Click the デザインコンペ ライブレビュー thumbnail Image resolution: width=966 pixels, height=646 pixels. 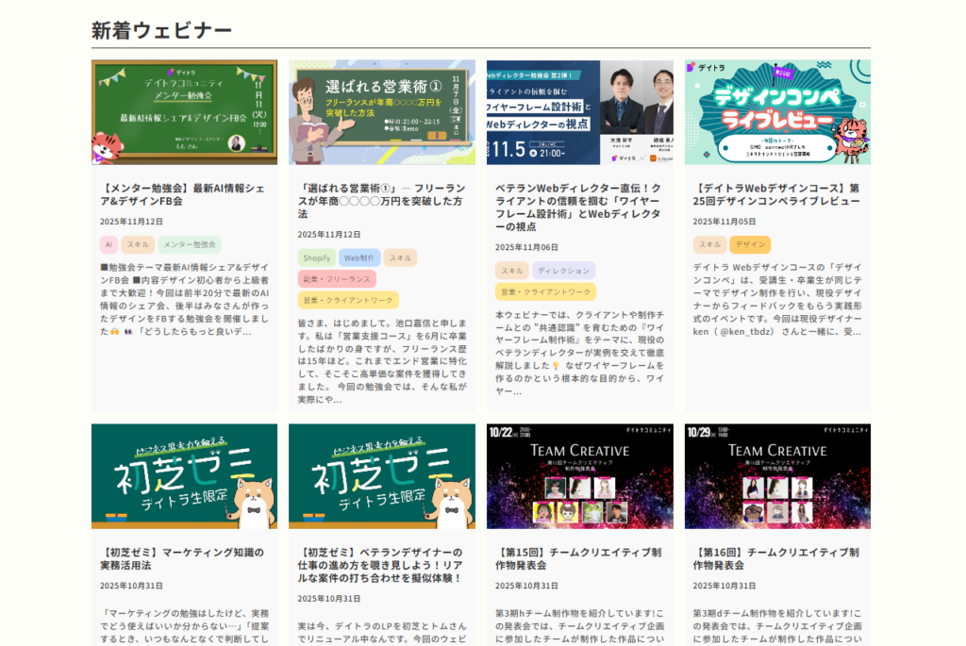pos(777,112)
